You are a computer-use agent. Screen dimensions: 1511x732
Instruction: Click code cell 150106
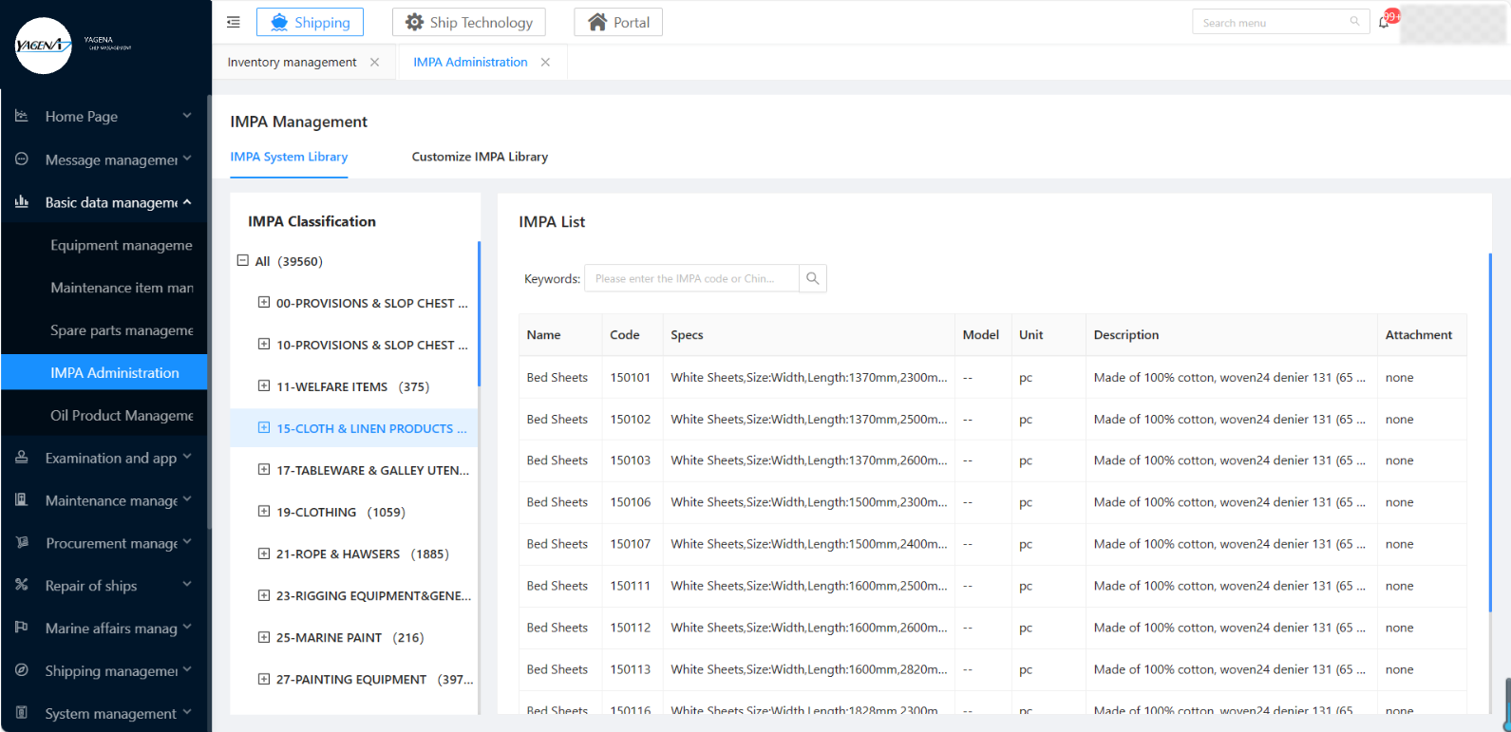coord(631,502)
